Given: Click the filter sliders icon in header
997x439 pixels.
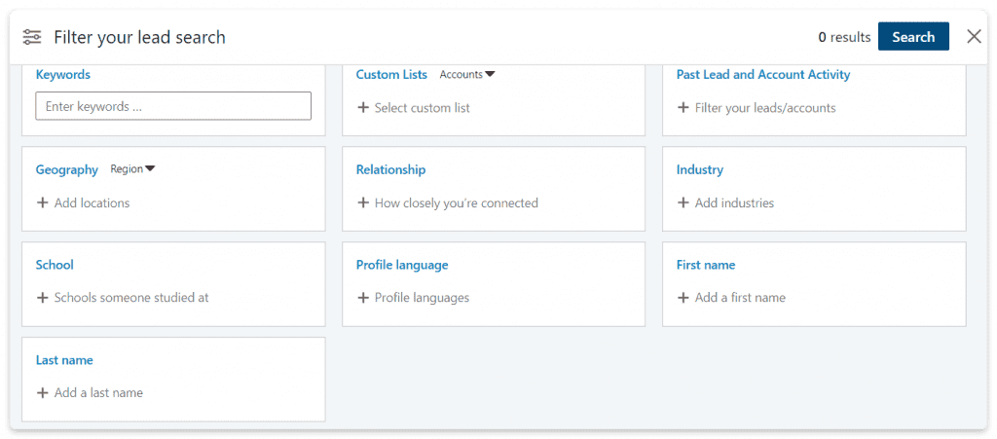Looking at the screenshot, I should coord(32,37).
